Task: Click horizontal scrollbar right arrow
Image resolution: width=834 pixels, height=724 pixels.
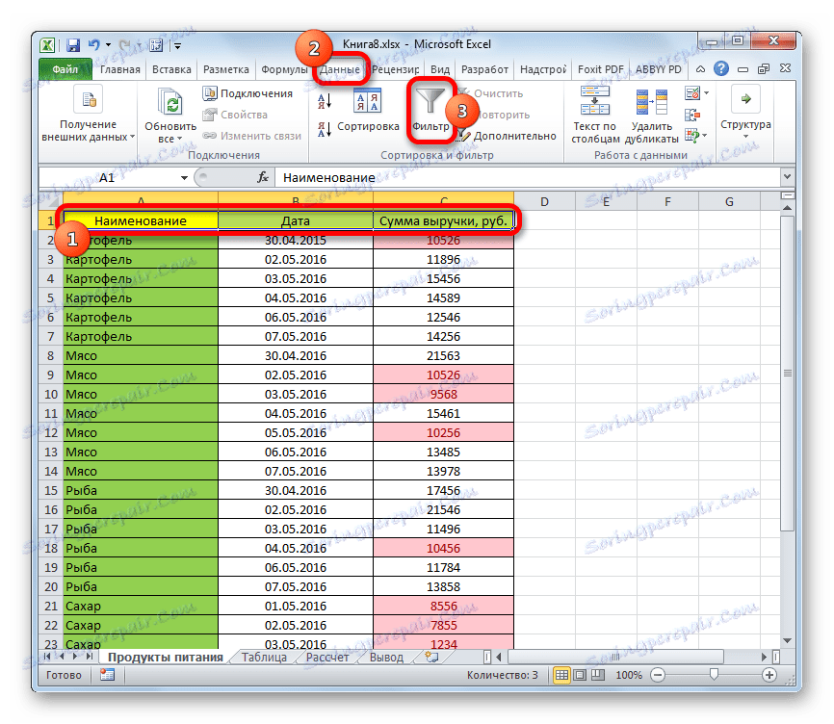Action: [764, 658]
